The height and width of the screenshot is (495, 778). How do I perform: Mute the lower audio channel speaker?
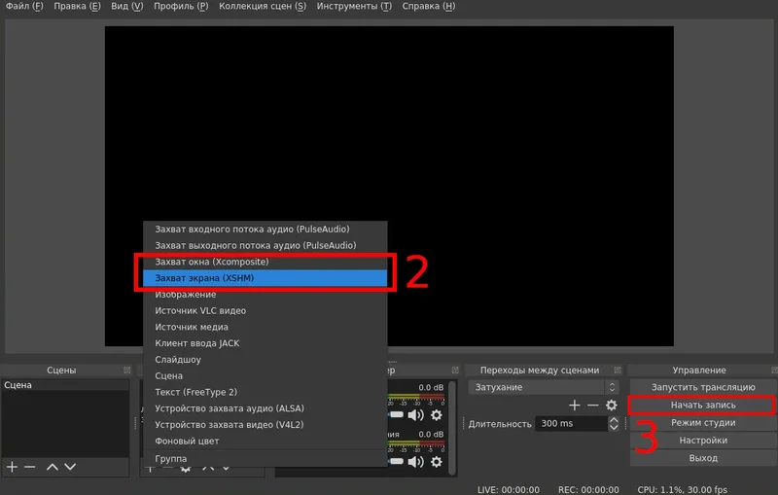point(415,463)
